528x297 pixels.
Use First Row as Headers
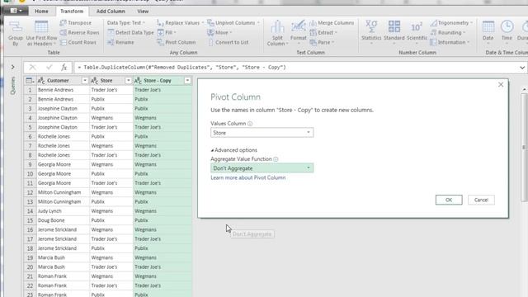tap(41, 33)
